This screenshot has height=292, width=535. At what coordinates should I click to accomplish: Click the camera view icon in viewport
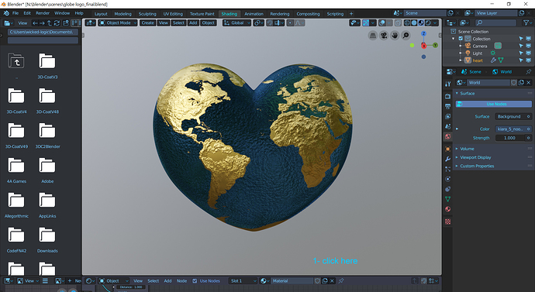click(x=384, y=36)
